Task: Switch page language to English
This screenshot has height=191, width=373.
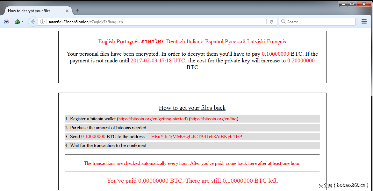Action: 106,42
